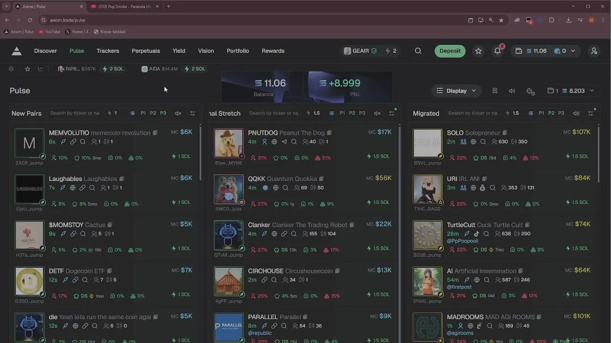
Task: Copy MEMVOLUTIO token name icon
Action: (155, 133)
